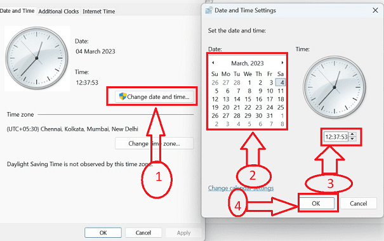
Task: Select March 4 in the calendar
Action: [281, 82]
